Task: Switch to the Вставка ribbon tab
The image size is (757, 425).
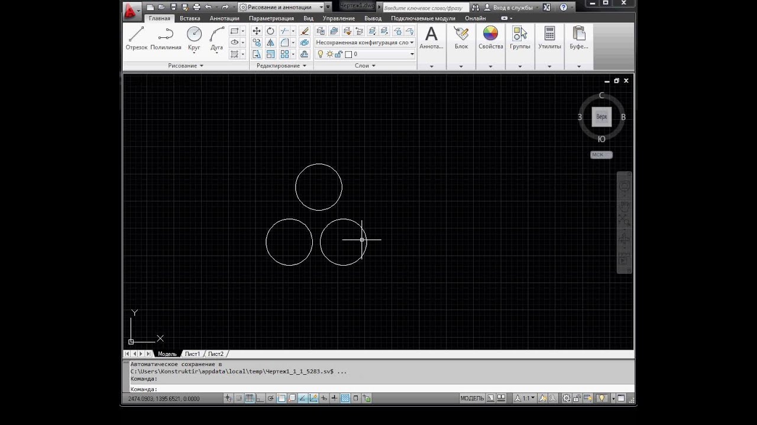Action: (x=190, y=18)
